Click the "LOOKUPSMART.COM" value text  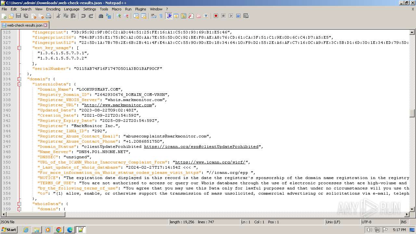pyautogui.click(x=99, y=89)
